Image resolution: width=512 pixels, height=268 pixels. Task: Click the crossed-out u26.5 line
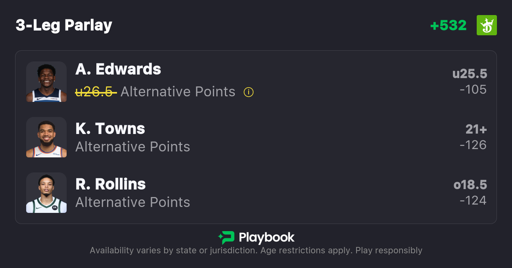96,92
